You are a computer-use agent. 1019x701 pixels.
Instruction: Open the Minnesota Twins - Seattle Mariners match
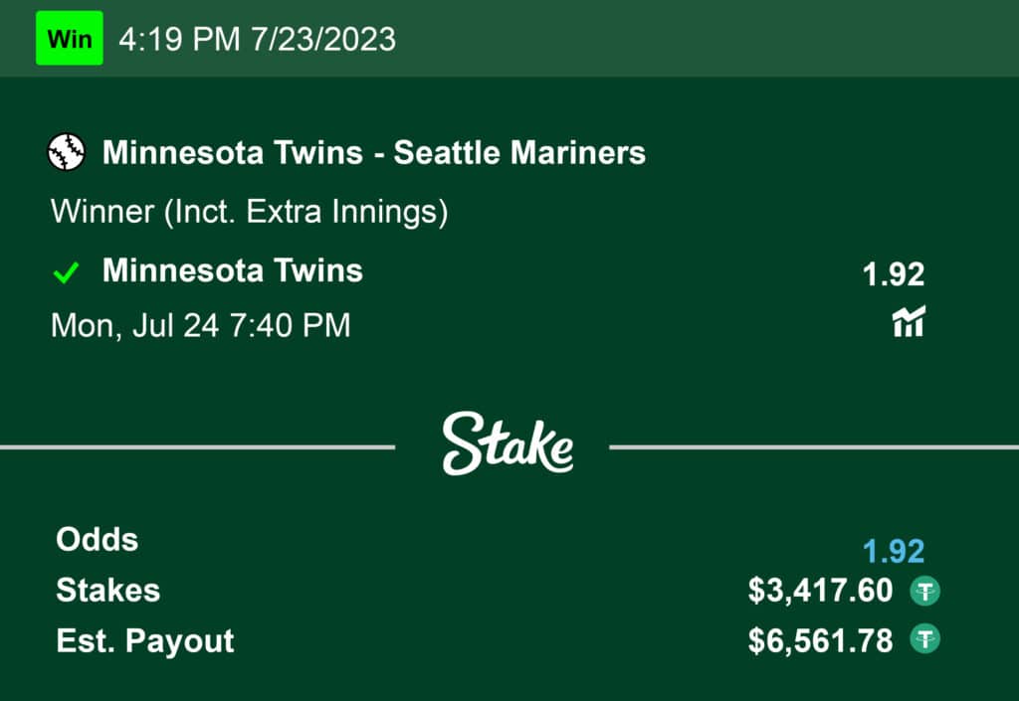point(374,153)
